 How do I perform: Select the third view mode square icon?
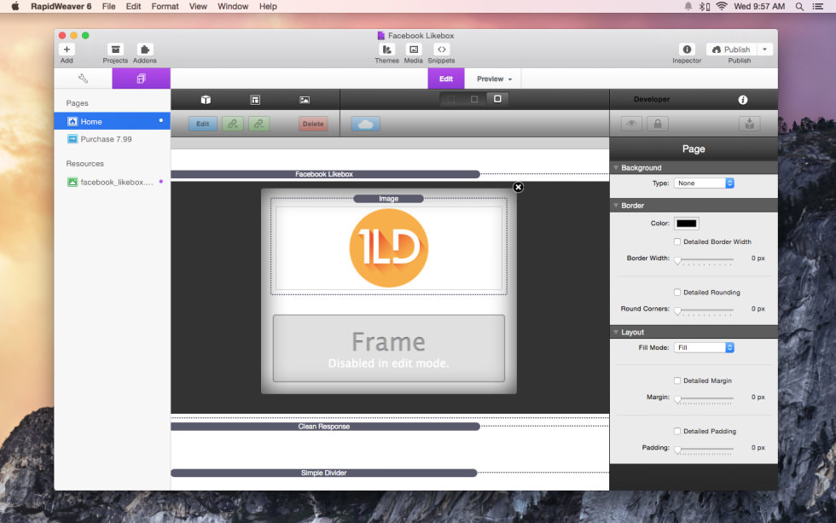tap(497, 99)
